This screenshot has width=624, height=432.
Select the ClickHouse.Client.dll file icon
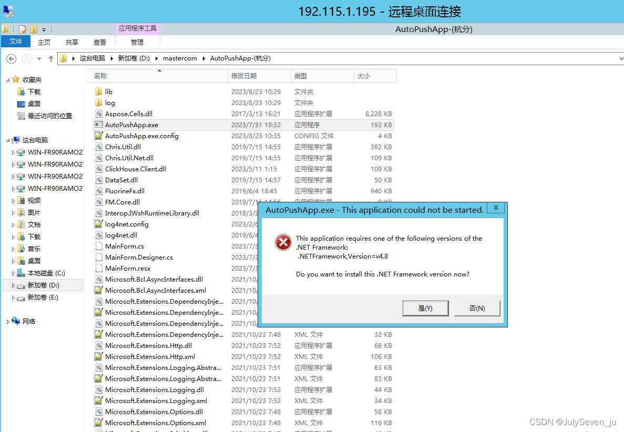pyautogui.click(x=99, y=169)
